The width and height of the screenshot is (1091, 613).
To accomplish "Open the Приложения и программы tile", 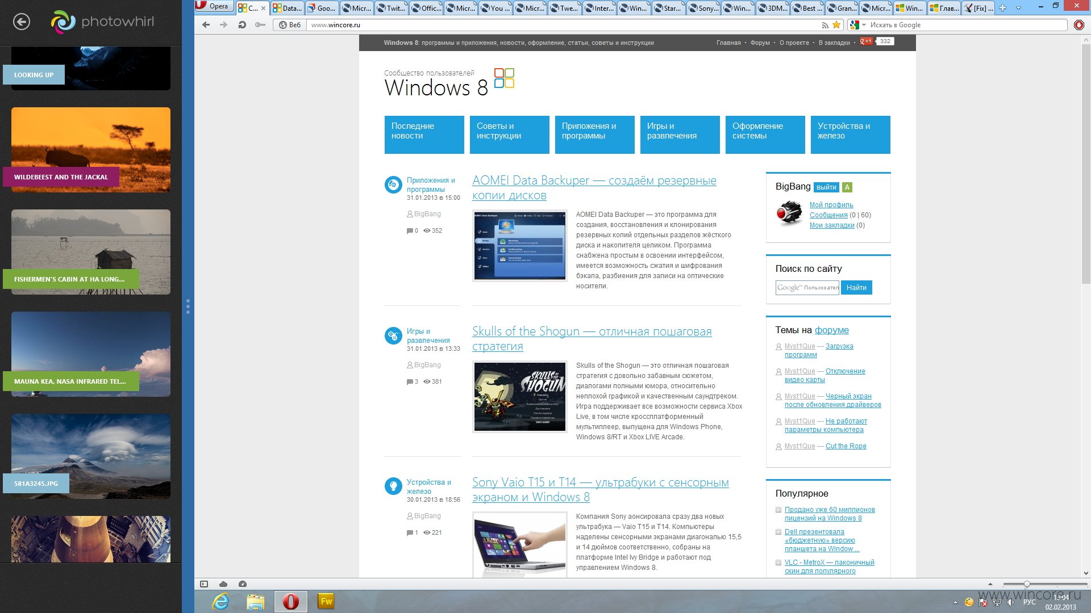I will pyautogui.click(x=595, y=135).
